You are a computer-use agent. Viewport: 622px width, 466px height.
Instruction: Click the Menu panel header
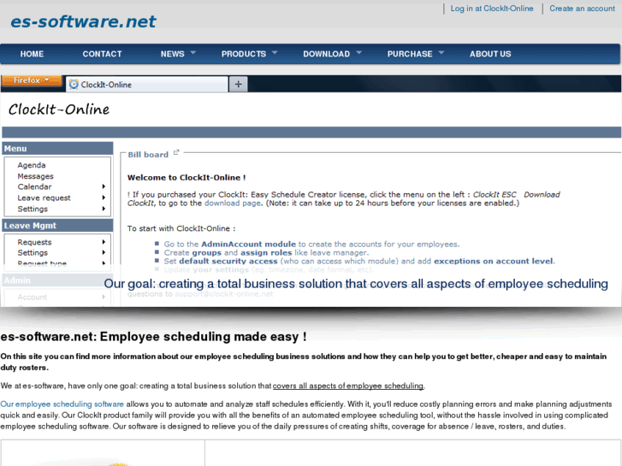[x=57, y=148]
